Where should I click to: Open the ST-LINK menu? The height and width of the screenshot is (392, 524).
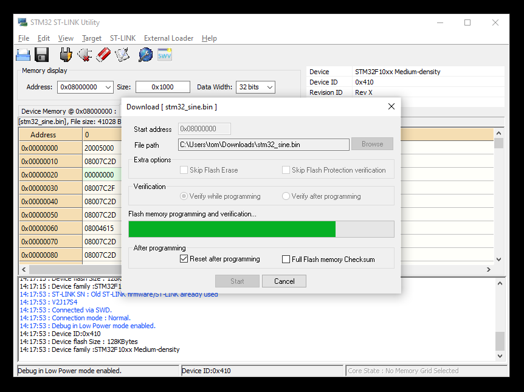[x=123, y=38]
